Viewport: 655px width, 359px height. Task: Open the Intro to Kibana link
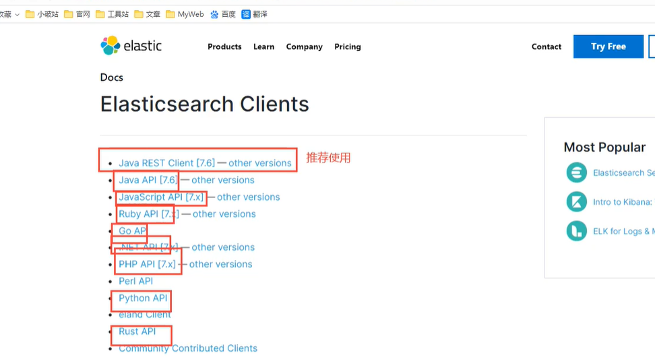623,201
